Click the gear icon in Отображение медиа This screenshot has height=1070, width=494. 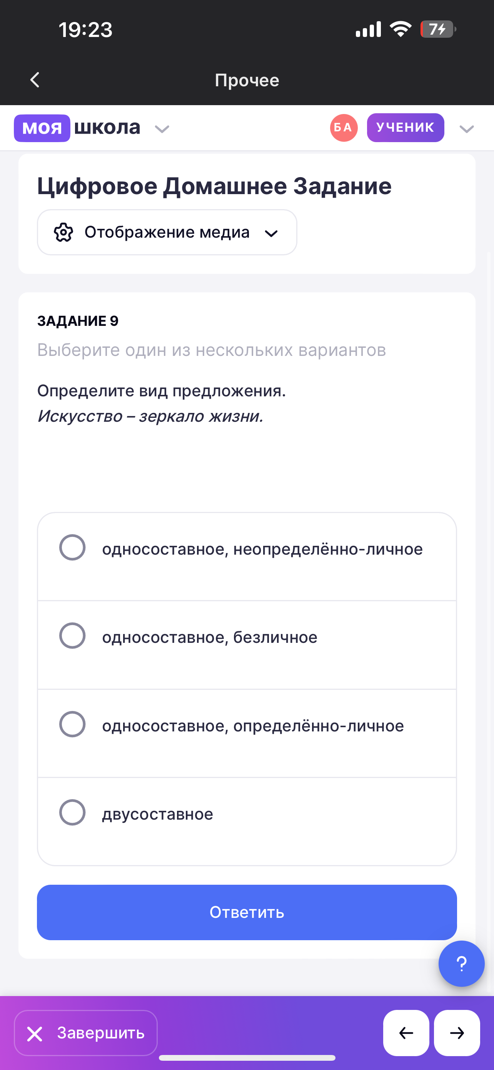coord(63,232)
